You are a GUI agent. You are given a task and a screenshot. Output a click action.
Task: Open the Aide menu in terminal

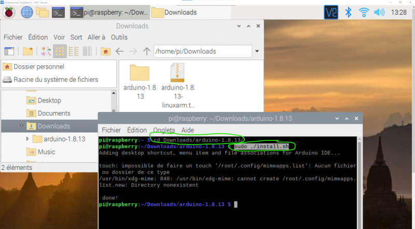[x=188, y=130]
